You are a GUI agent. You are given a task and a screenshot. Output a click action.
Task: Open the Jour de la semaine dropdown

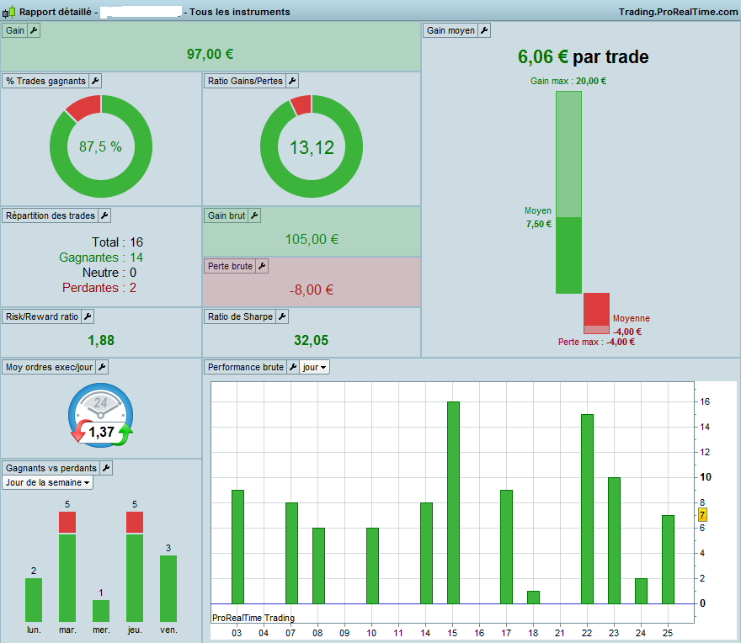(47, 482)
